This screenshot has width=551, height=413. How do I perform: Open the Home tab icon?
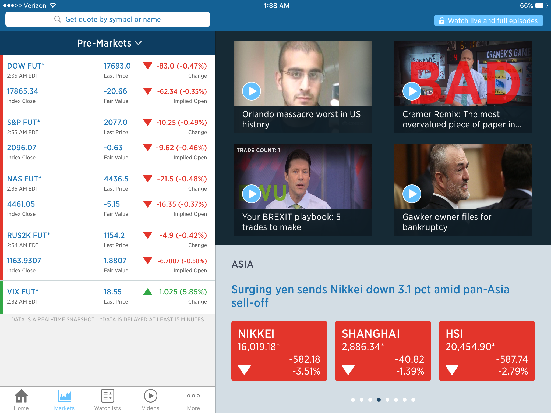click(21, 396)
